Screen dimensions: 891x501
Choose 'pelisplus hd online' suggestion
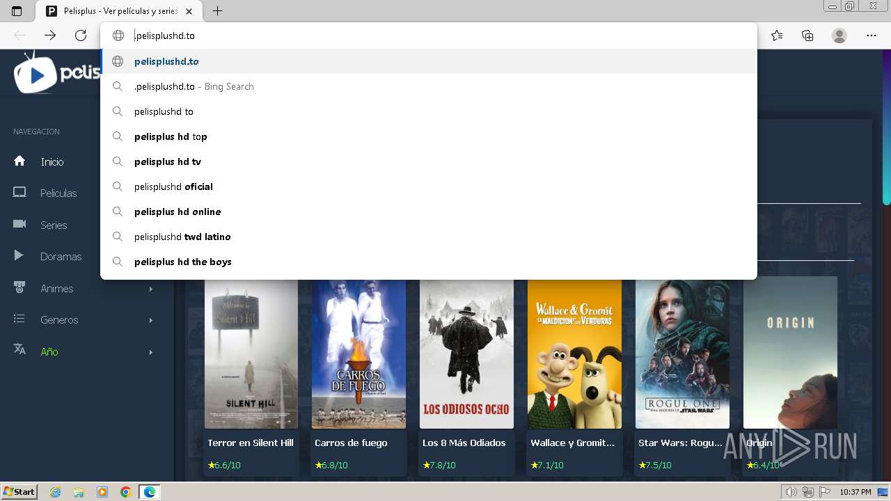pyautogui.click(x=429, y=212)
